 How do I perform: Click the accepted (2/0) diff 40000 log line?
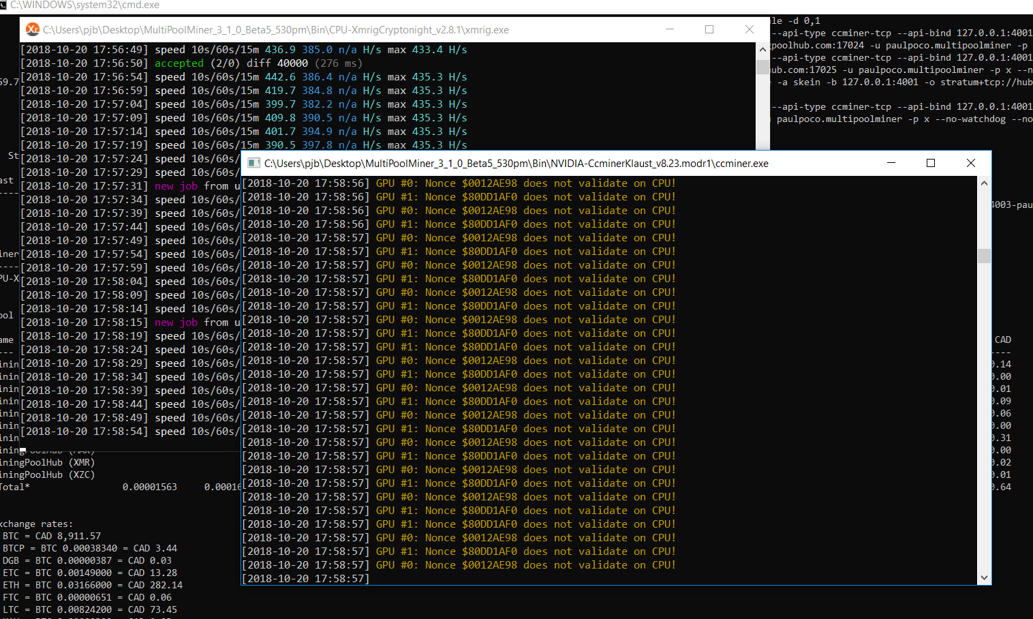(191, 63)
